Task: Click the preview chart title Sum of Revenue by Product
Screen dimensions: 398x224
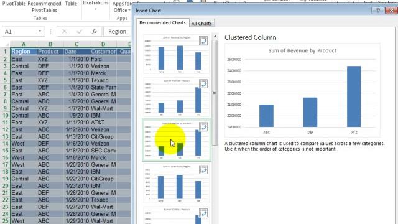Action: click(x=302, y=50)
